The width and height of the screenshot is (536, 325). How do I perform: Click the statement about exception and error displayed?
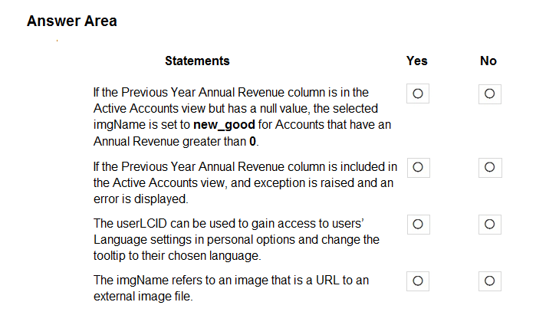[x=245, y=182]
